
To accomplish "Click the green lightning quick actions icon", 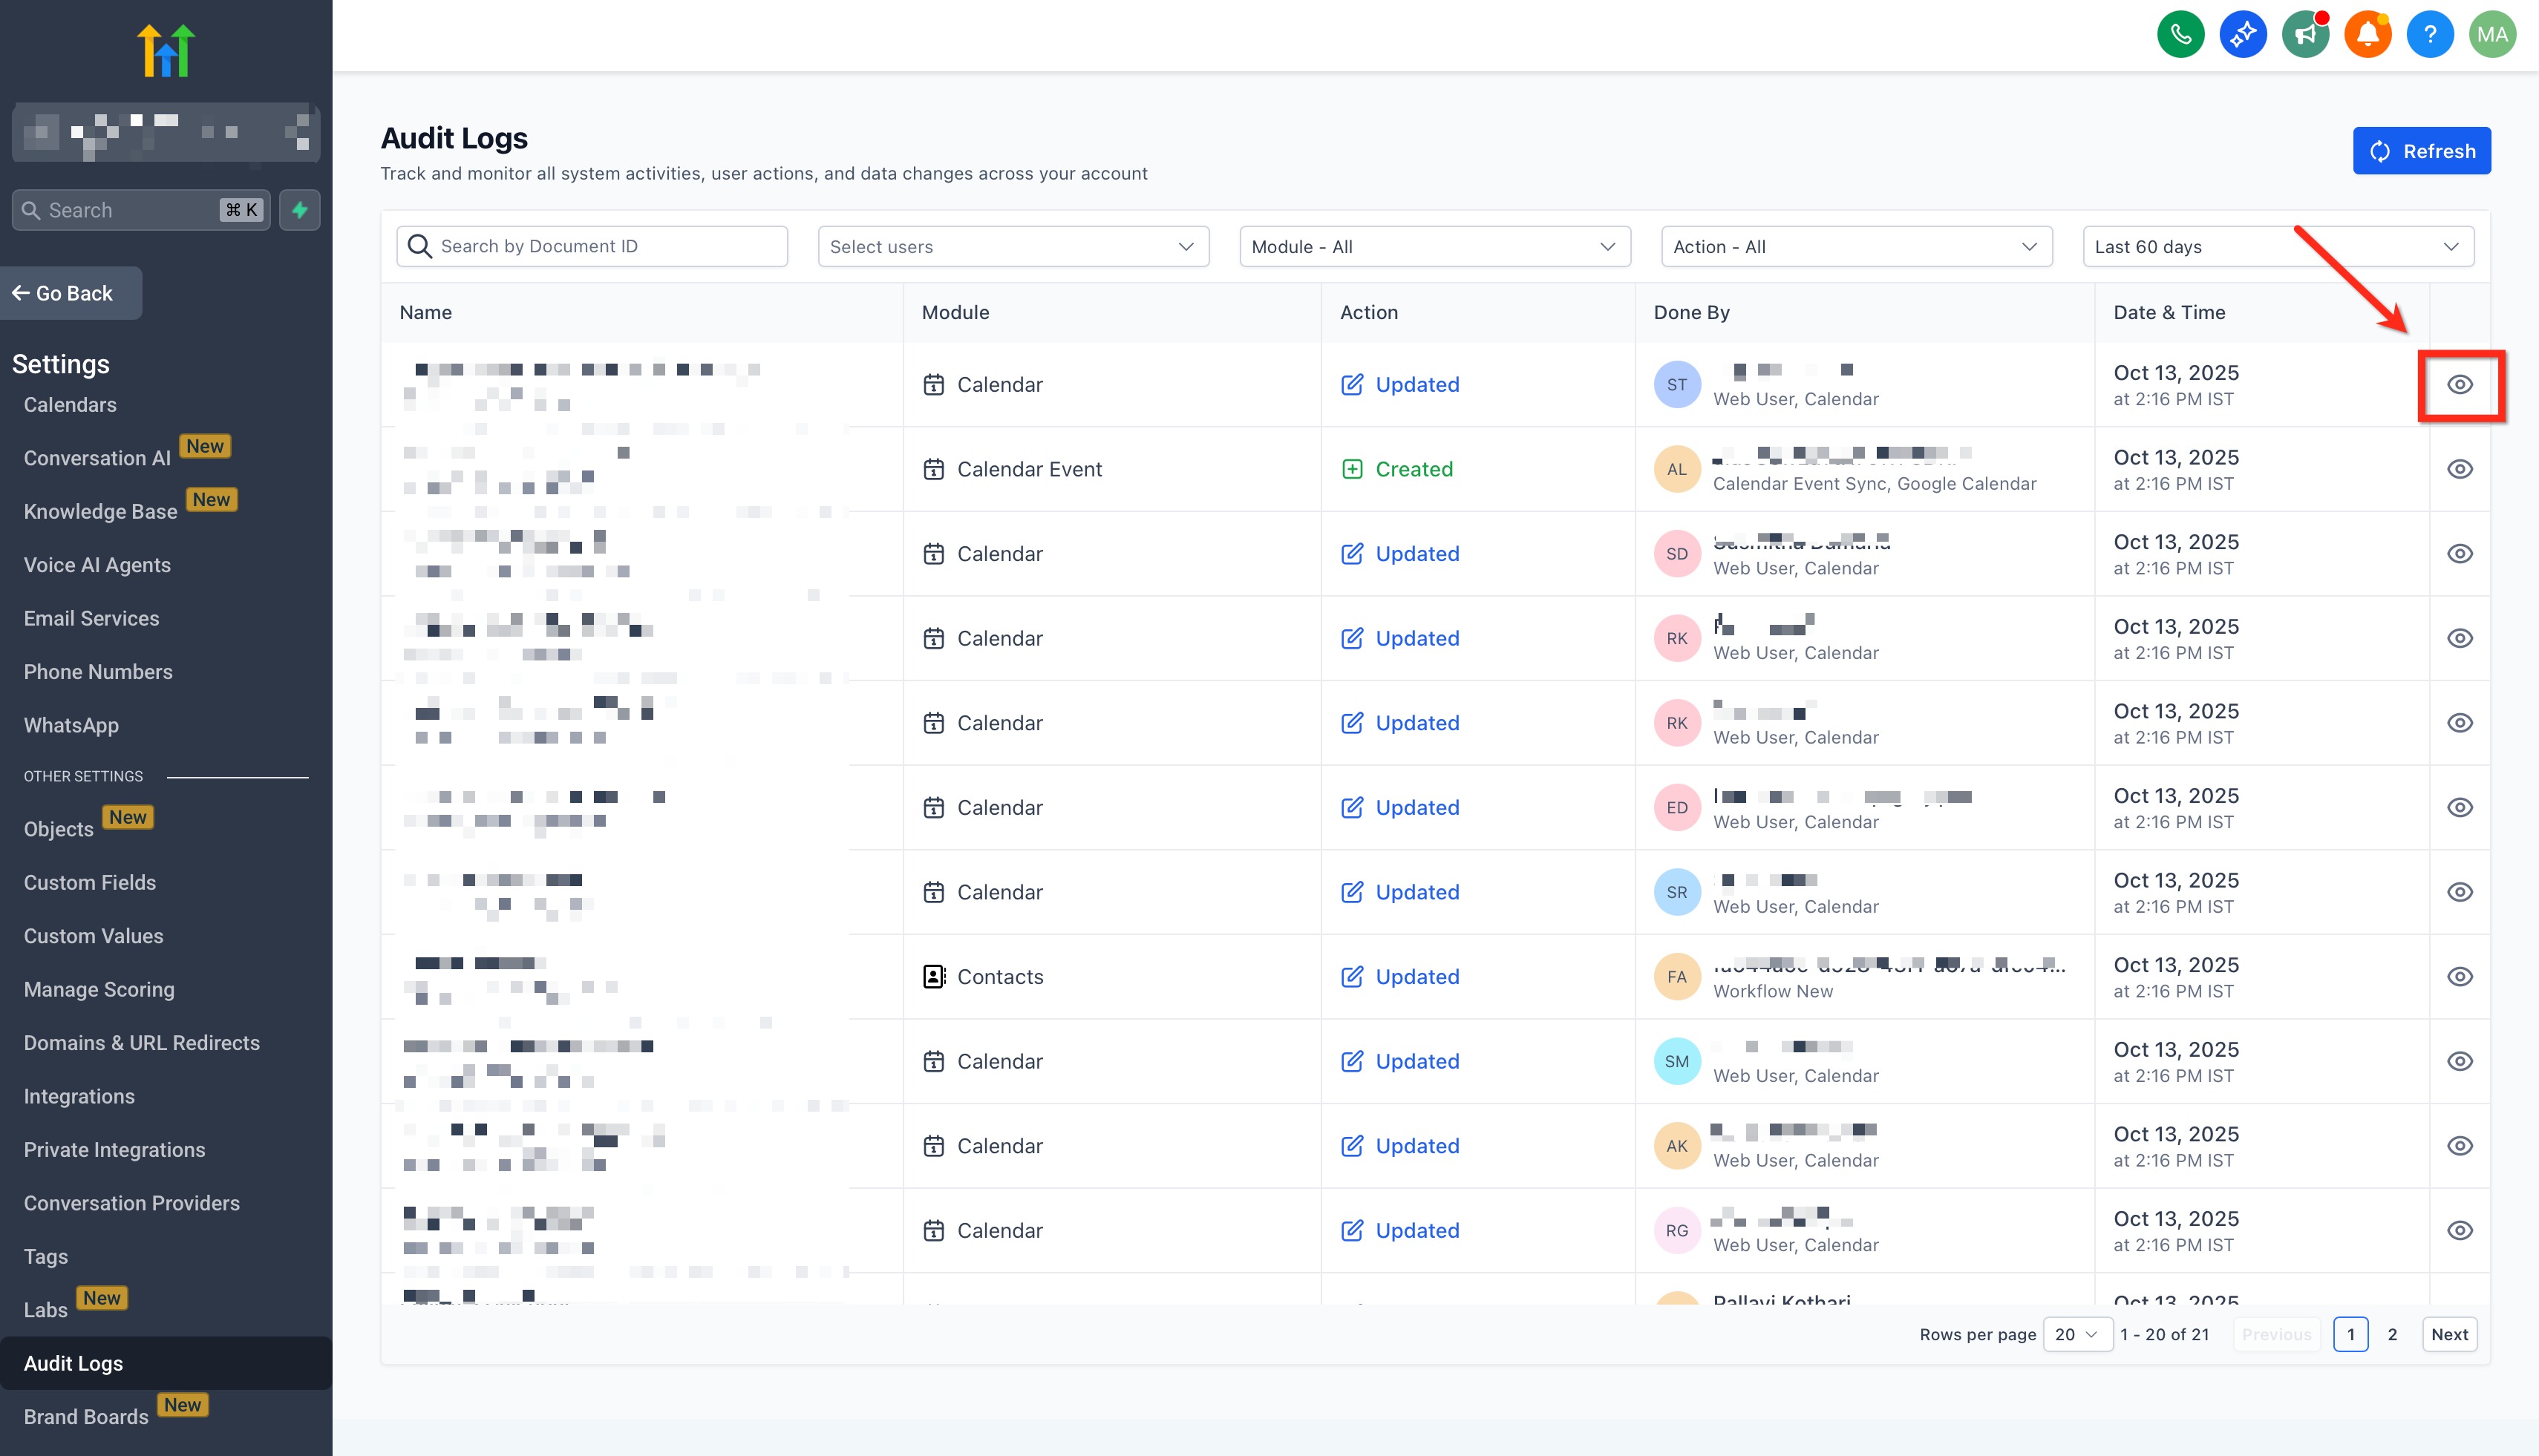I will pyautogui.click(x=299, y=210).
